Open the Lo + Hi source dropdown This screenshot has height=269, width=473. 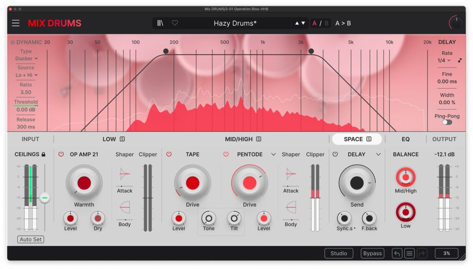coord(26,75)
